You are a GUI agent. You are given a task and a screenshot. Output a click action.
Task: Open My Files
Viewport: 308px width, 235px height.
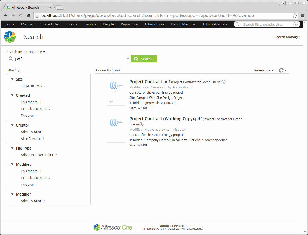pos(27,24)
